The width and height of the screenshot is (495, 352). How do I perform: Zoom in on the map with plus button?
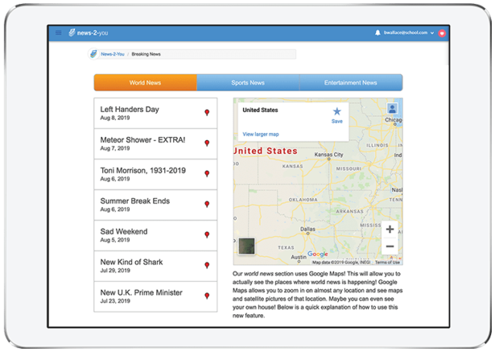click(x=390, y=229)
